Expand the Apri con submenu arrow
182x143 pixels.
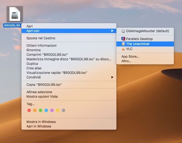(112, 31)
